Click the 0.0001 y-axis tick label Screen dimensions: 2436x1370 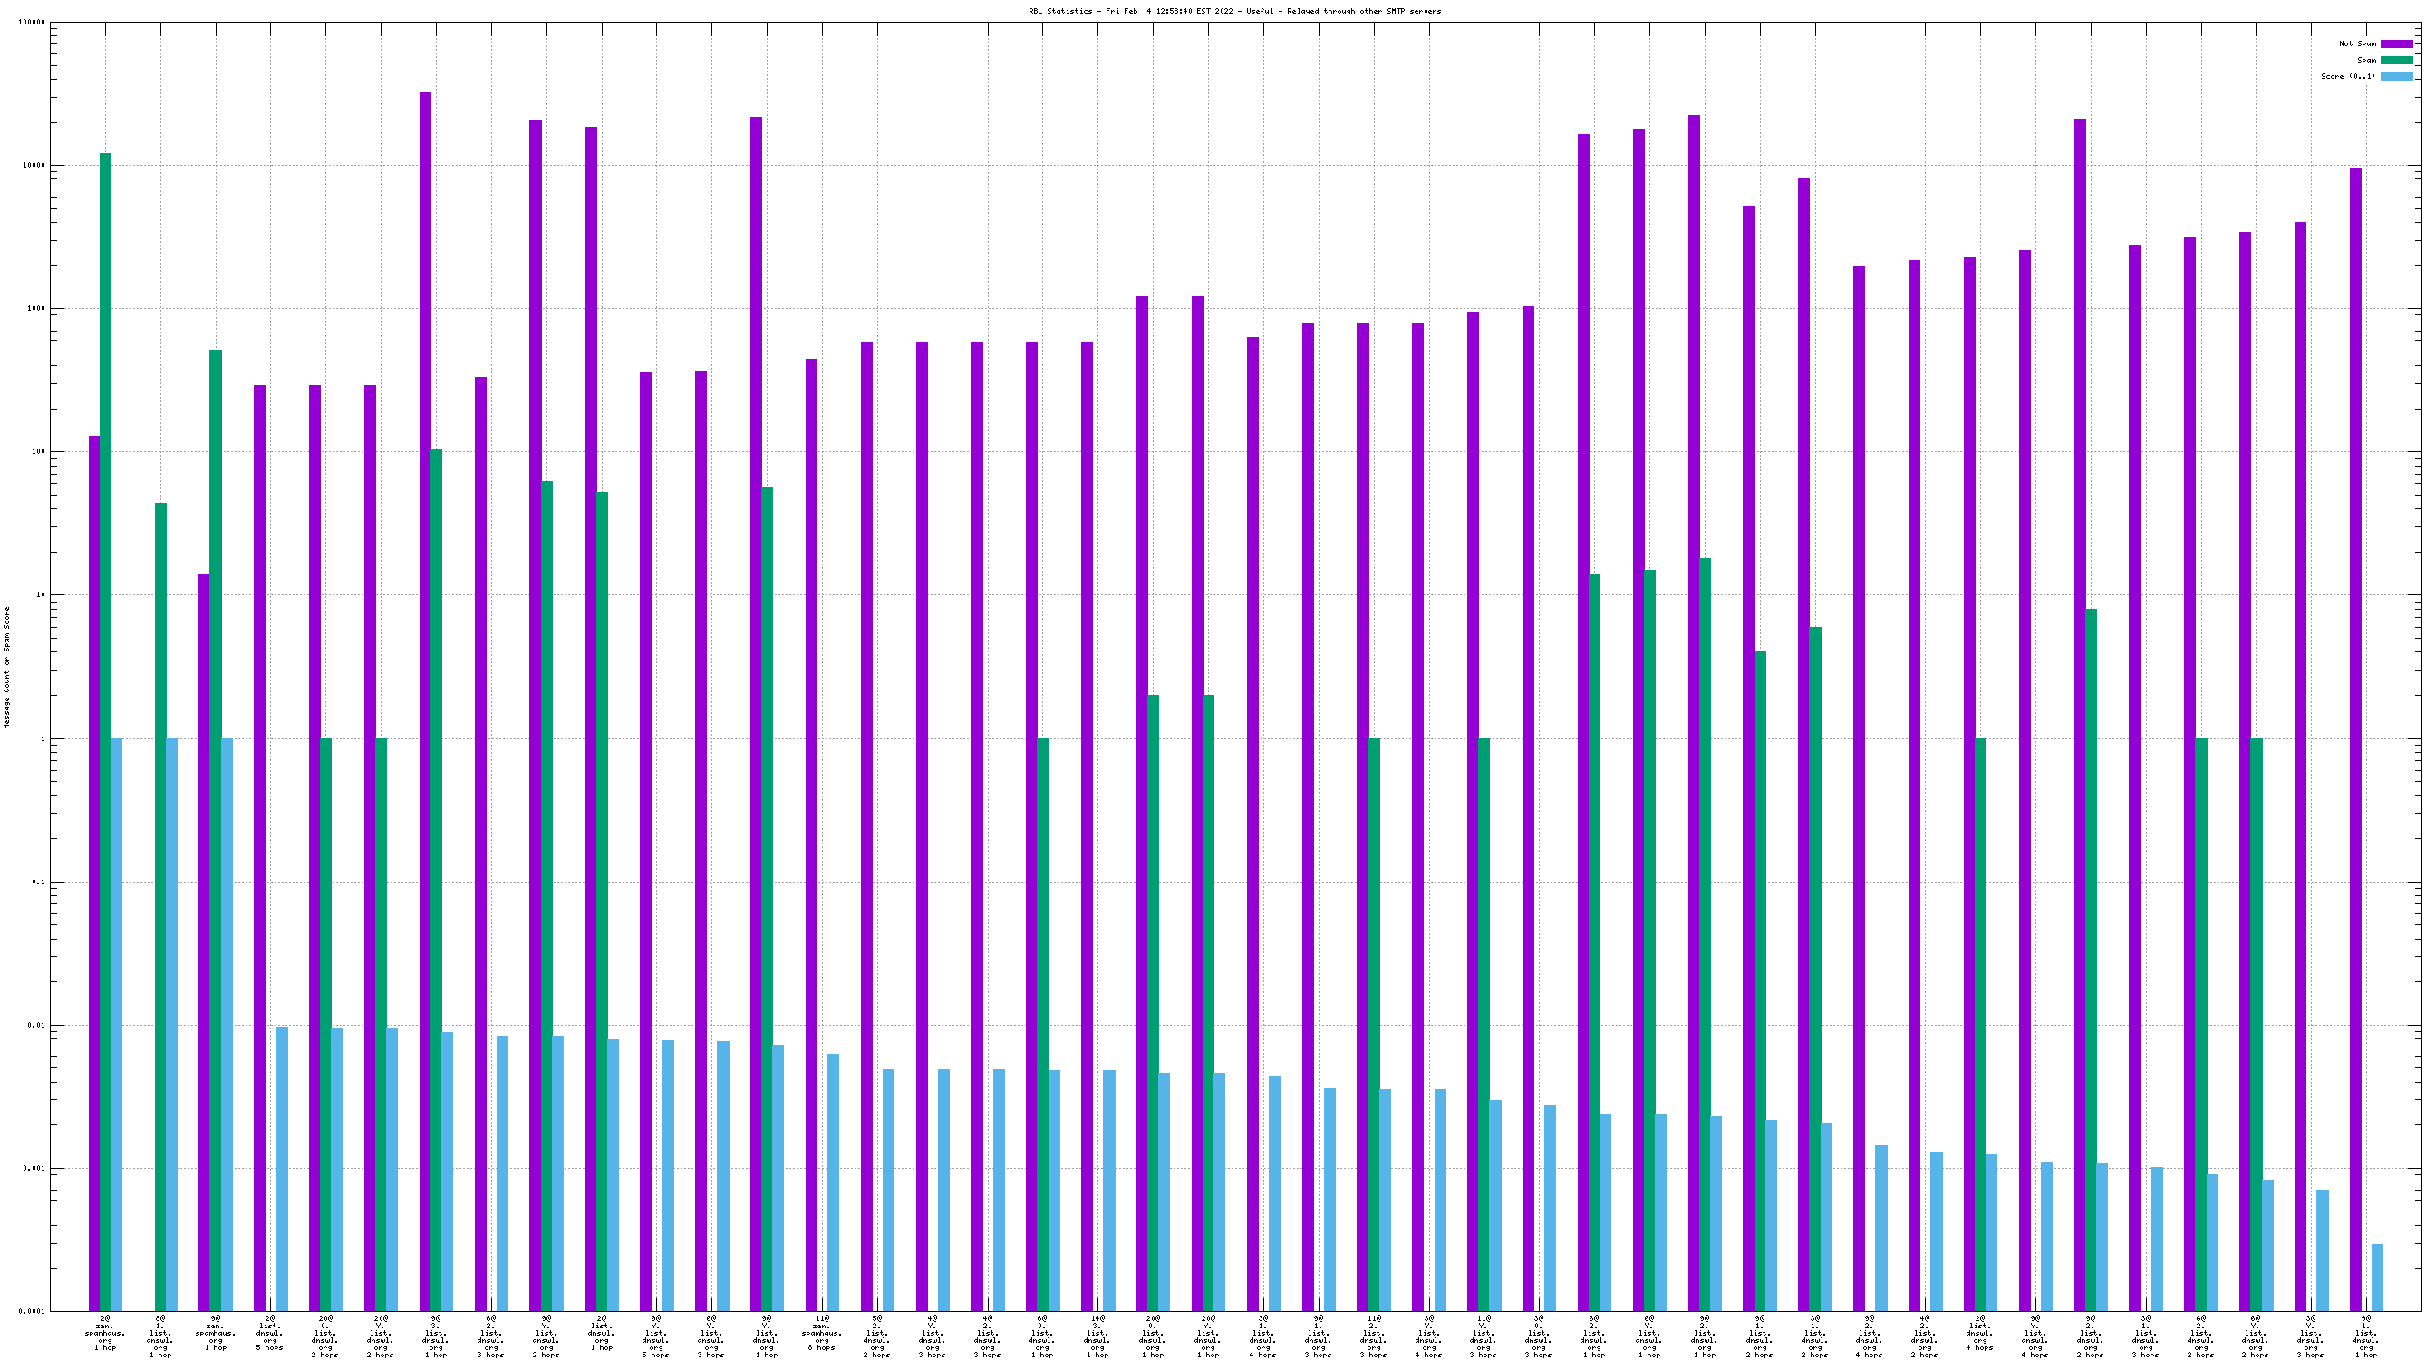coord(32,1311)
